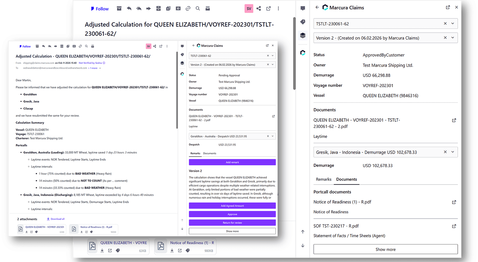Screen dimensions: 478x262
Task: Open tags sidebar icon in the back window
Action: click(303, 22)
